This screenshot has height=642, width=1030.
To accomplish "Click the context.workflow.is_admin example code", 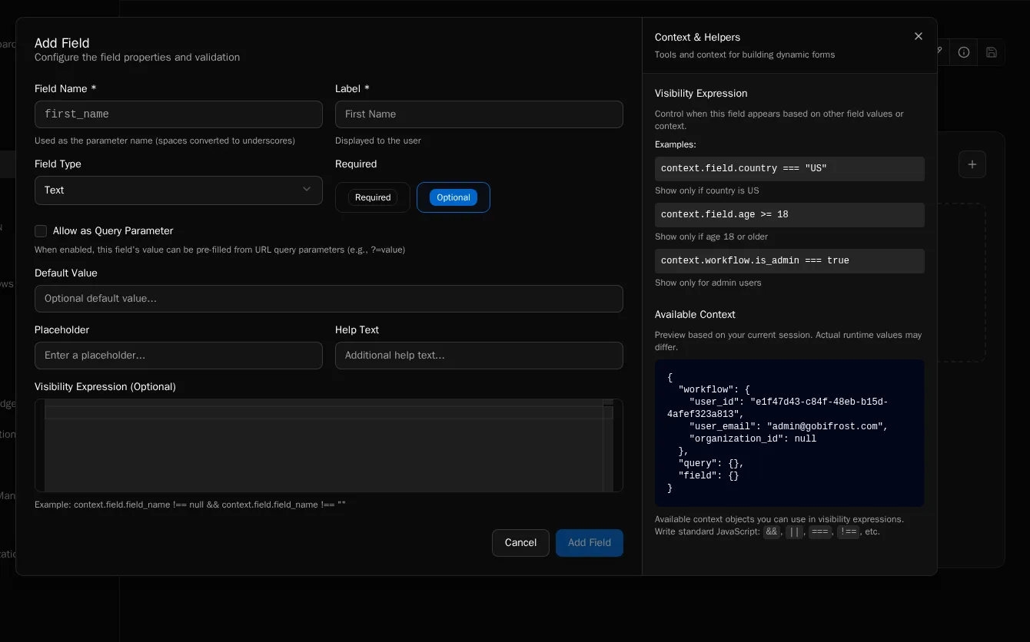I will coord(789,261).
